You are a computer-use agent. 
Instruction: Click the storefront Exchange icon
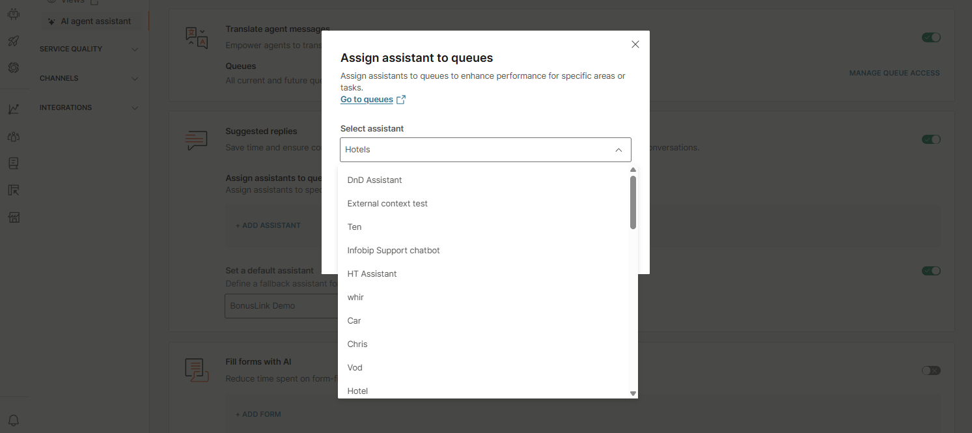point(13,217)
